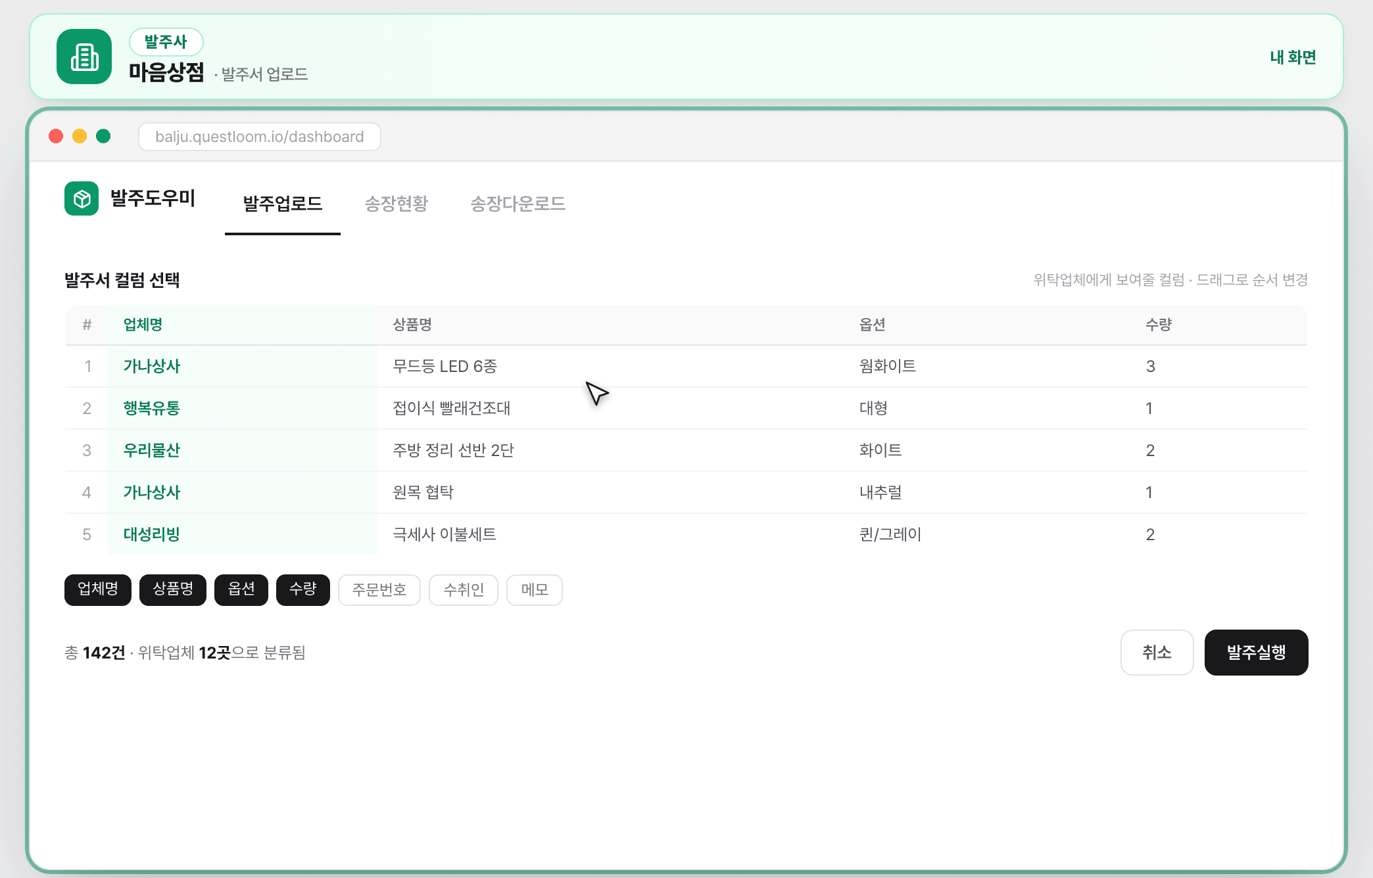This screenshot has width=1373, height=878.
Task: Enable the 수취인 column chip
Action: (x=464, y=589)
